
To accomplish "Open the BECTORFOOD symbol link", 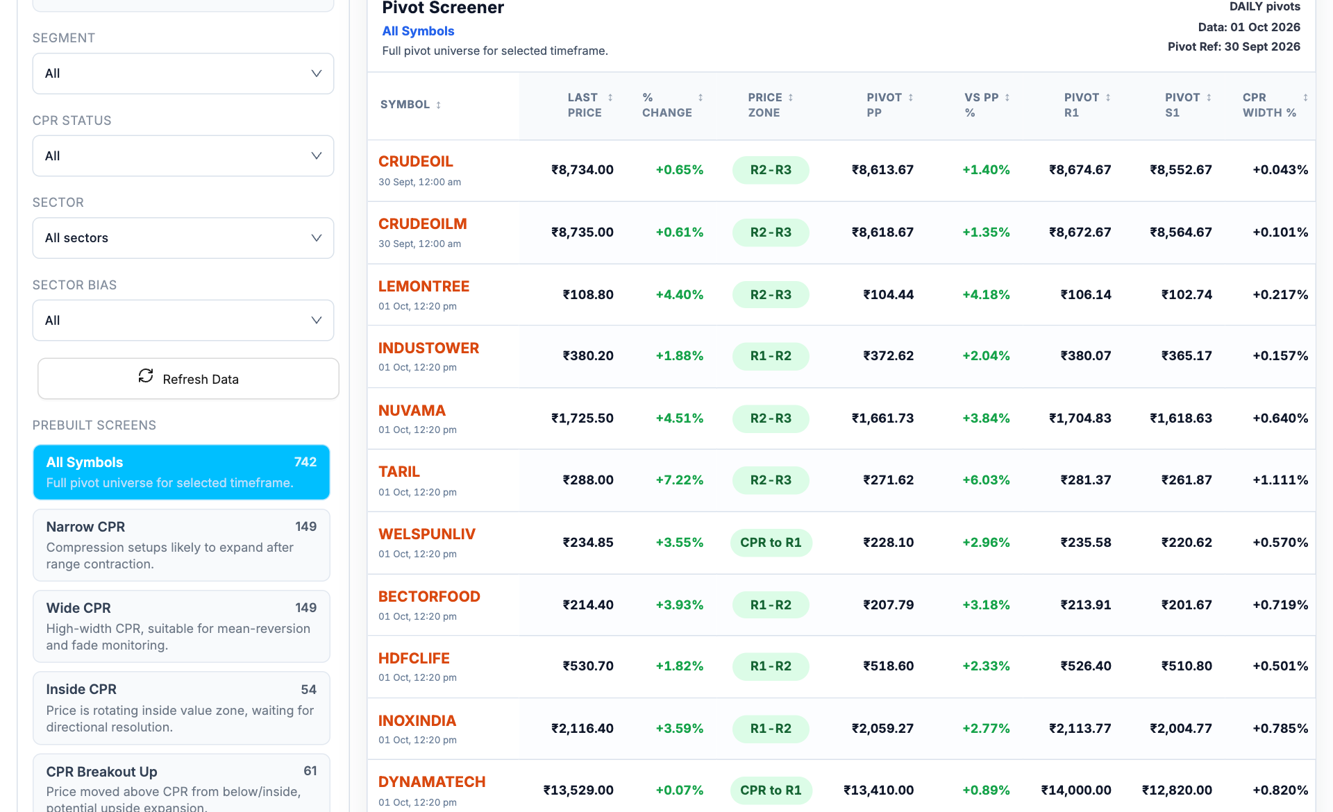I will click(429, 597).
